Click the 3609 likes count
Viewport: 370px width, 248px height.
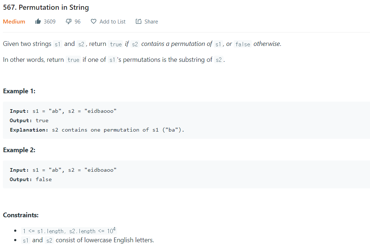pos(50,22)
